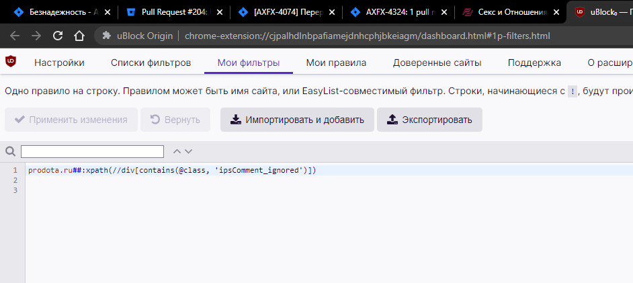Close the Pull Request #204 browser tab
Screen dimensions: 633x283
coord(219,11)
